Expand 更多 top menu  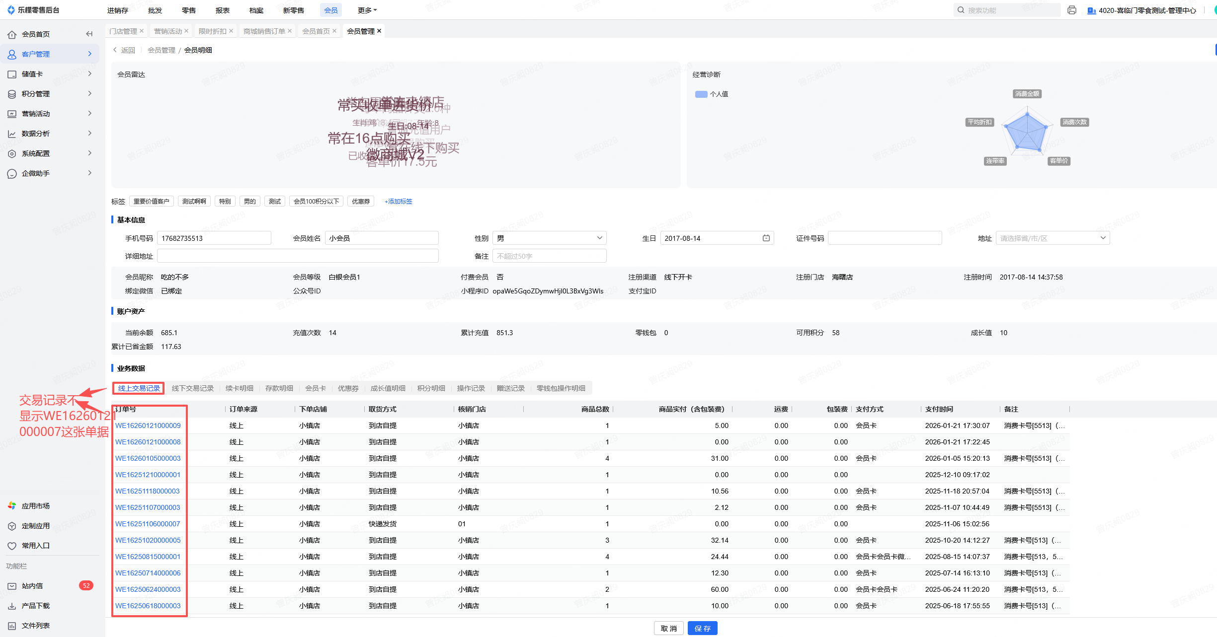pyautogui.click(x=367, y=10)
